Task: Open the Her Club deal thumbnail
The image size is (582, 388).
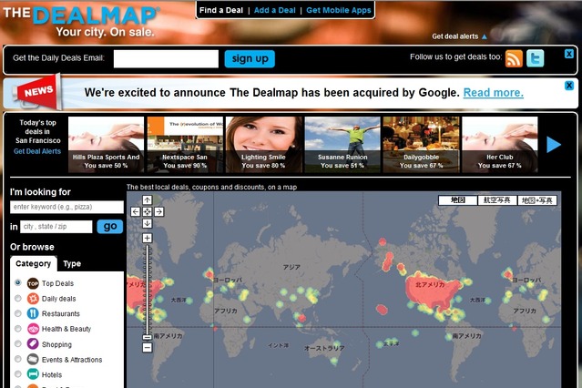Action: (500, 145)
